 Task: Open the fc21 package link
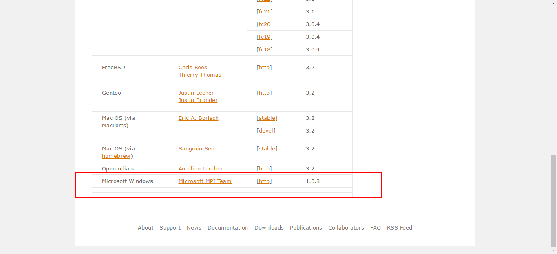[265, 11]
